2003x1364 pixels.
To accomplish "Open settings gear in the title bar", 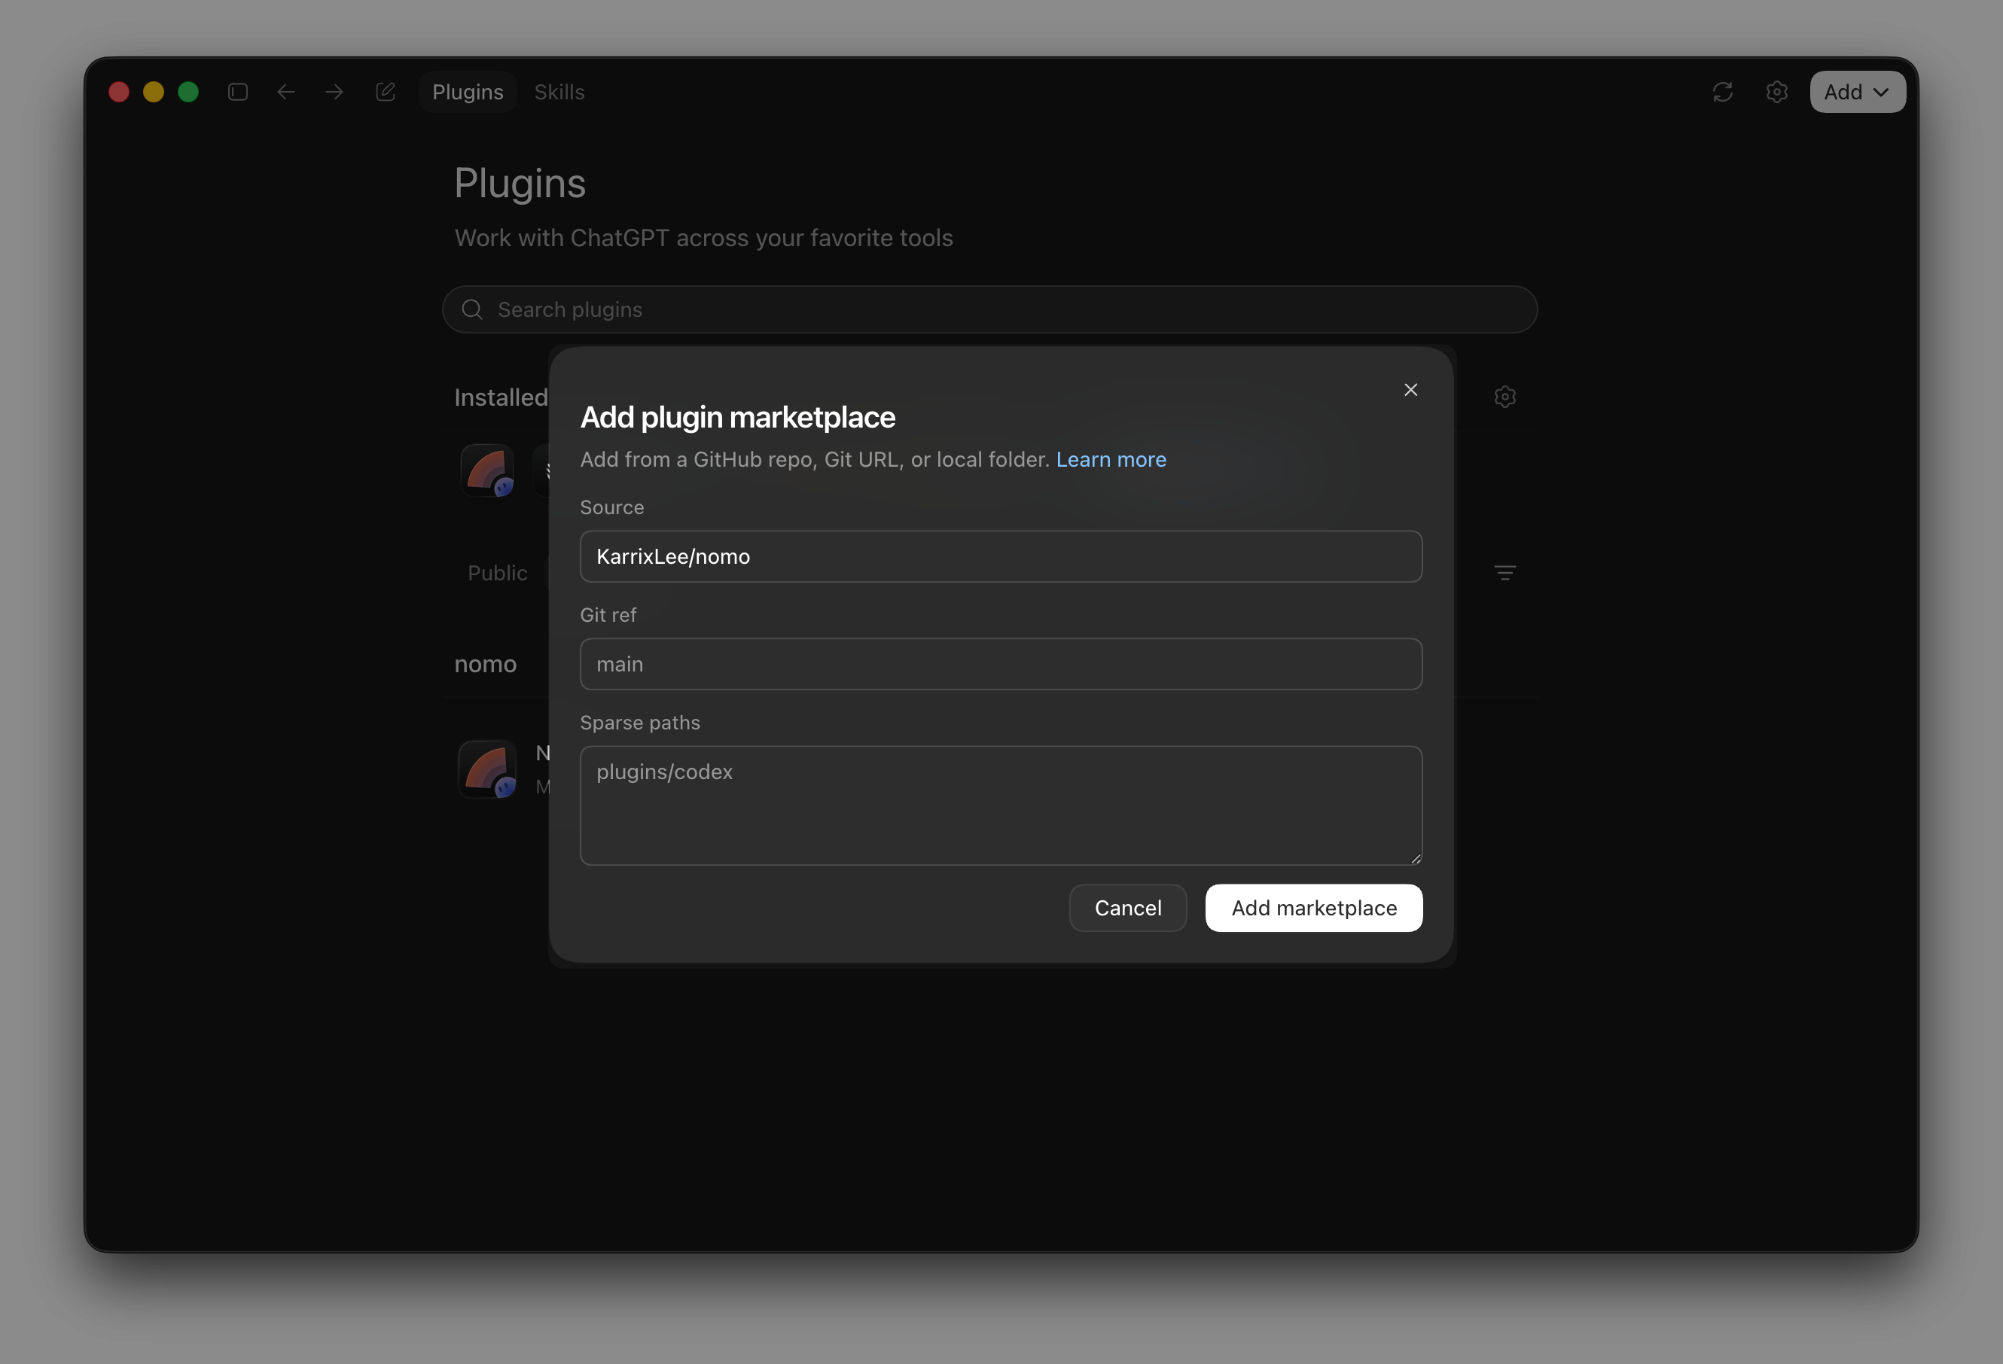I will coord(1776,92).
